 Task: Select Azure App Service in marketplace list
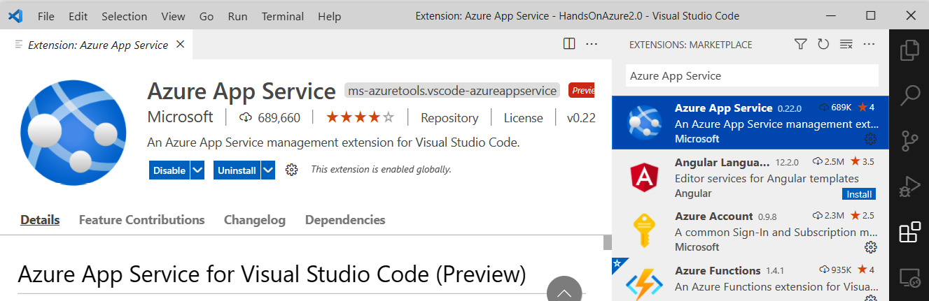750,122
